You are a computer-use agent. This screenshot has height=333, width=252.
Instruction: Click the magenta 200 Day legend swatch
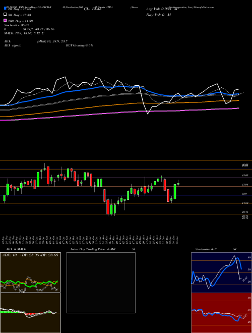pyautogui.click(x=6, y=21)
